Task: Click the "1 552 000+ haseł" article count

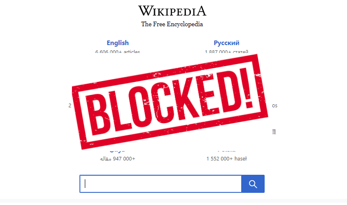Action: coord(226,159)
